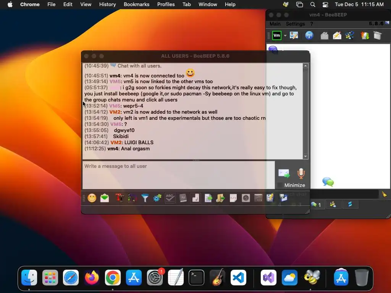Open Finder from the Dock
The width and height of the screenshot is (391, 293).
29,277
